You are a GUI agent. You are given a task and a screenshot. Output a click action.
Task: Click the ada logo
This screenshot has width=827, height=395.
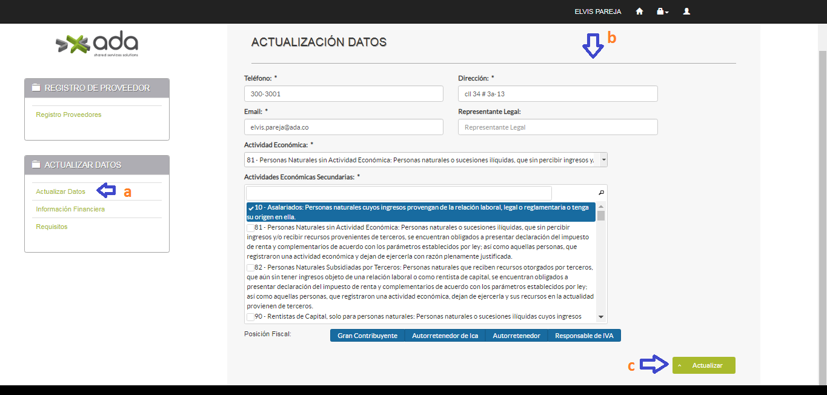97,44
